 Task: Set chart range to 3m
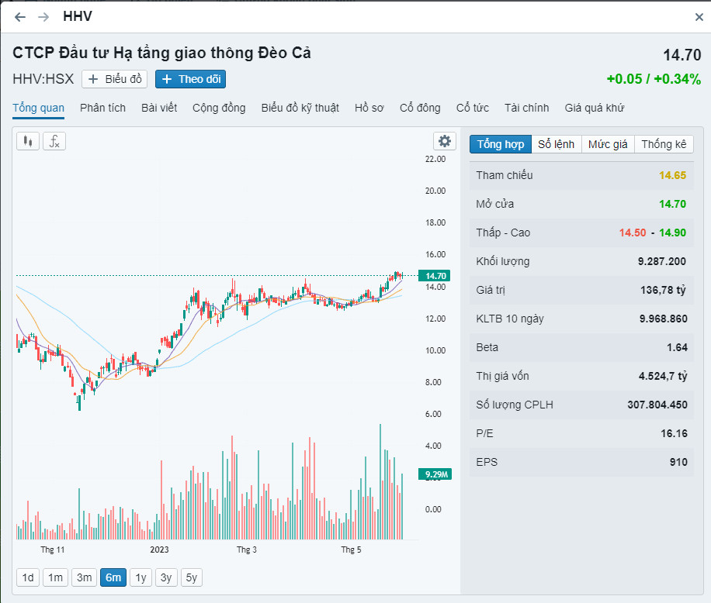(x=84, y=577)
